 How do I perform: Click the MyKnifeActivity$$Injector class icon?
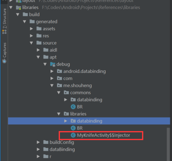tap(73, 135)
